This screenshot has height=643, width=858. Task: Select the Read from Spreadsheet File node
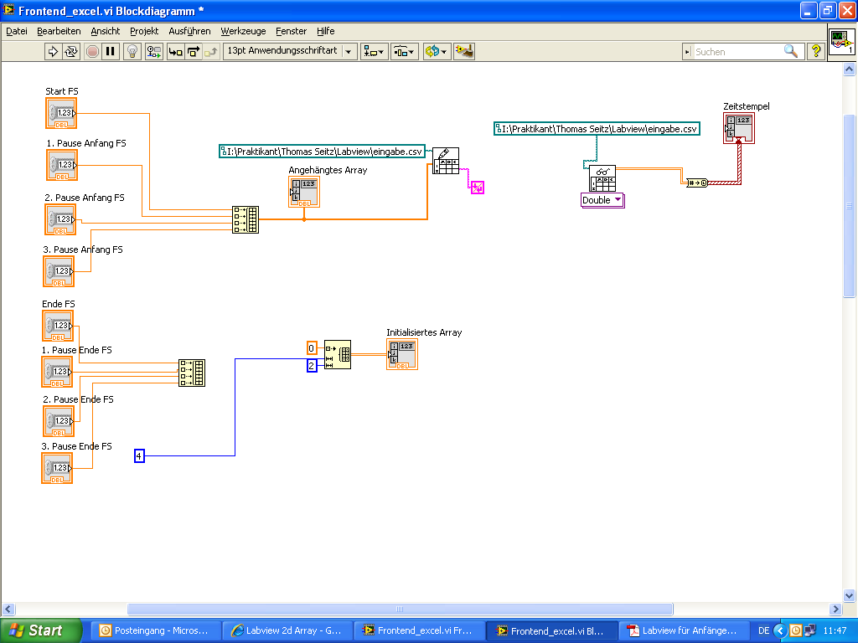(x=602, y=178)
